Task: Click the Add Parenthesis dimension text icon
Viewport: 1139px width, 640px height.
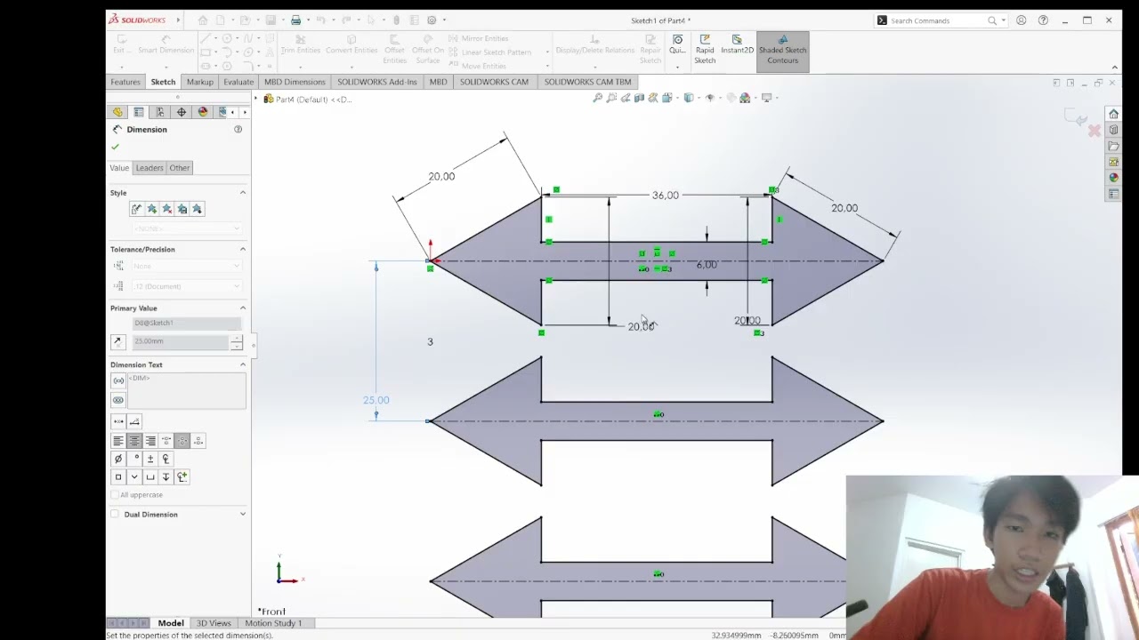Action: (x=118, y=380)
